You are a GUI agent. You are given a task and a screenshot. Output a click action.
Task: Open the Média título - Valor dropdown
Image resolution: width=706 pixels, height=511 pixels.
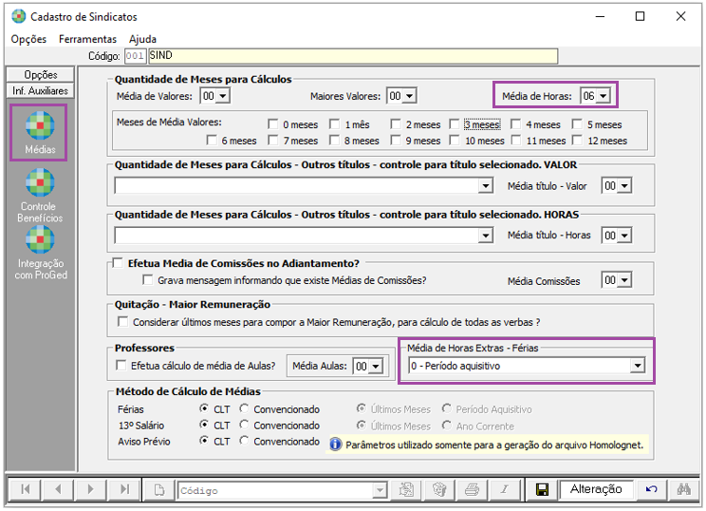[x=624, y=185]
